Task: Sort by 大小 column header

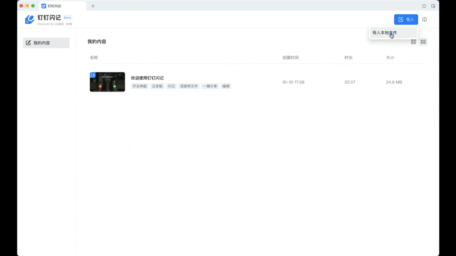Action: tap(390, 57)
